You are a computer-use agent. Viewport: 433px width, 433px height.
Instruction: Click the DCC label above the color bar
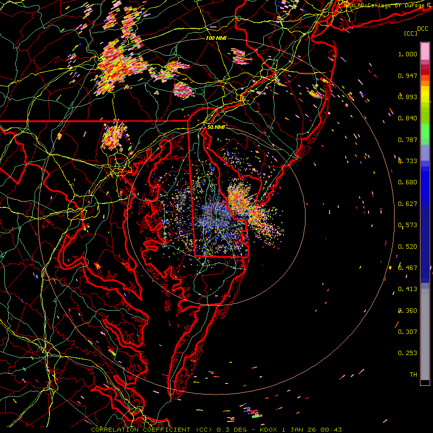click(422, 29)
